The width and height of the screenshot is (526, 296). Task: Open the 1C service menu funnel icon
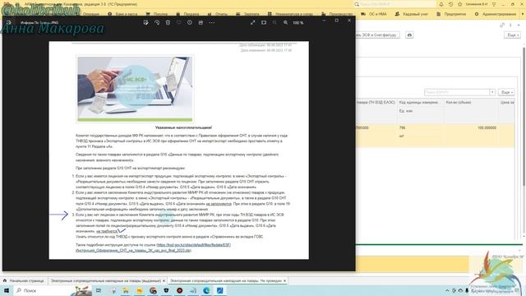pyautogui.click(x=494, y=4)
